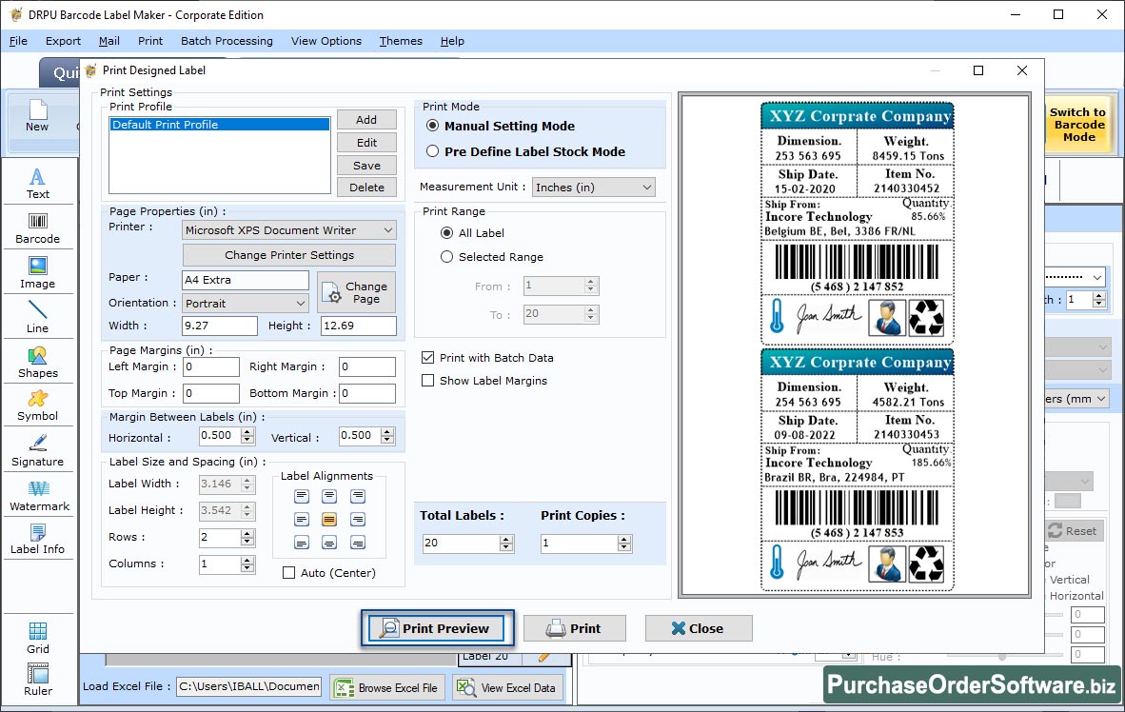Uncheck Print with Batch Data

[x=427, y=358]
